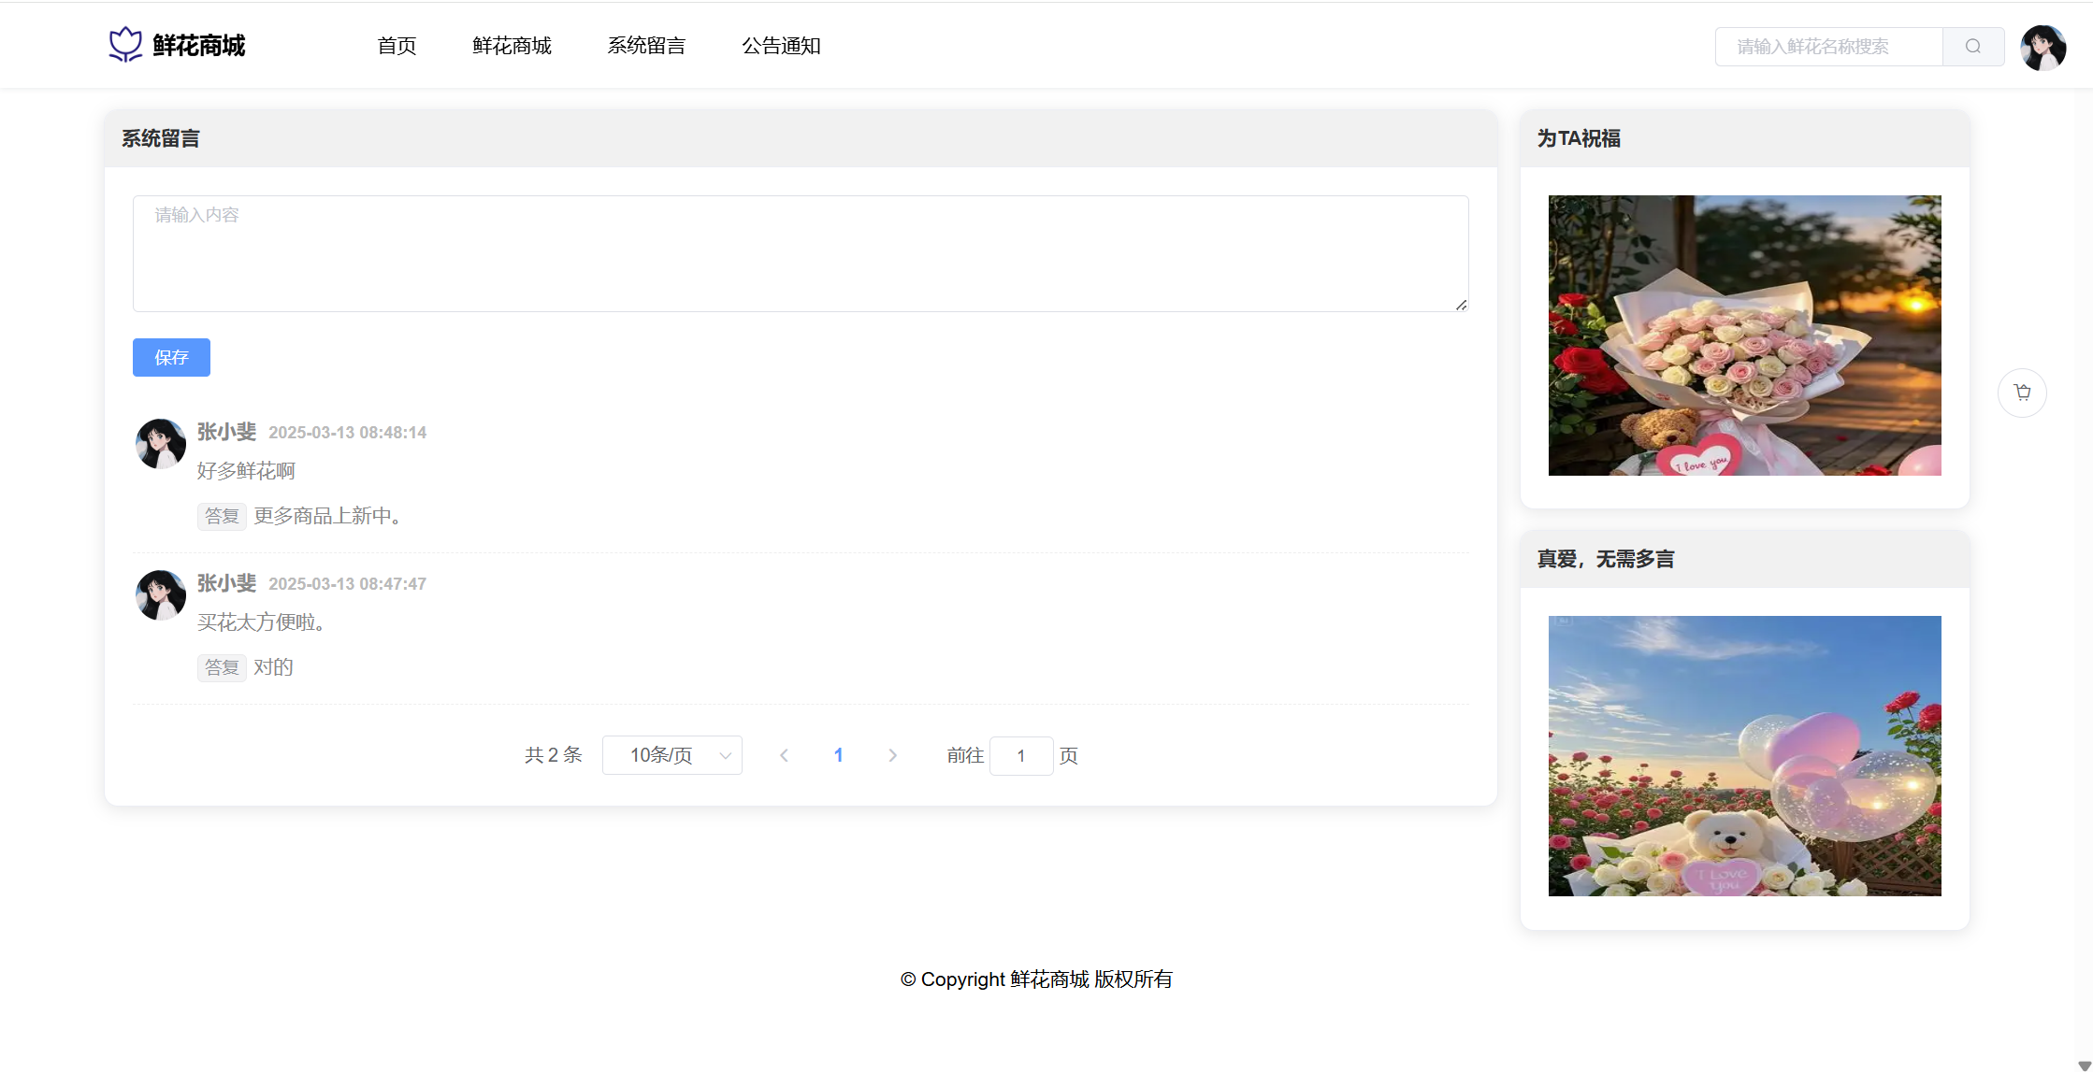Screen dimensions: 2093x1072
Task: Go to previous page arrow
Action: click(784, 755)
